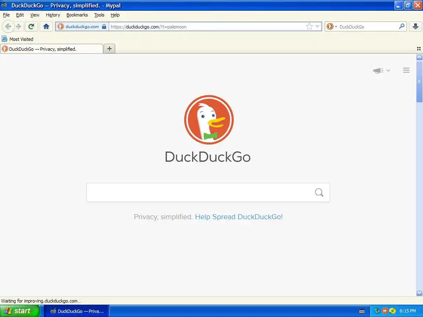
Task: Click the green shield system tray icon
Action: coord(392,311)
